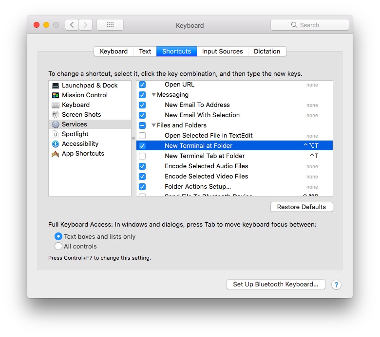The image size is (380, 337).
Task: Go back with the left chevron button
Action: 72,25
